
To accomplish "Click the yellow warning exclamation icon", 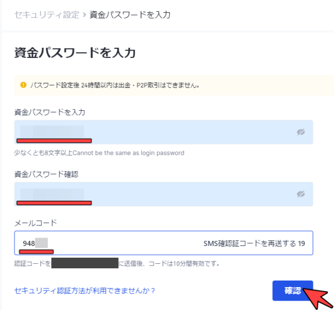I will [23, 85].
